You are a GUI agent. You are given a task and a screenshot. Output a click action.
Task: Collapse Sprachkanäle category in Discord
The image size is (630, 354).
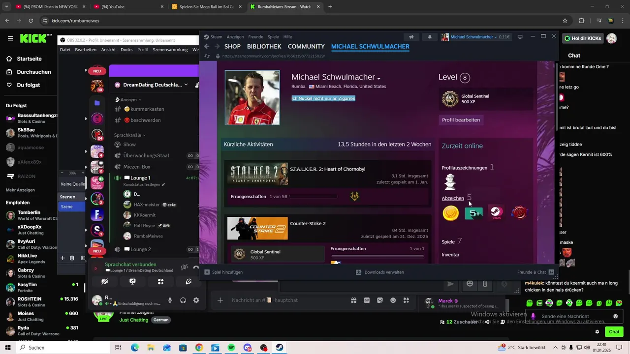click(x=130, y=135)
